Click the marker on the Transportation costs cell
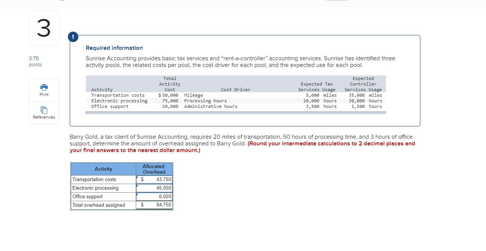Image resolution: width=486 pixels, height=251 pixels. coord(137,177)
